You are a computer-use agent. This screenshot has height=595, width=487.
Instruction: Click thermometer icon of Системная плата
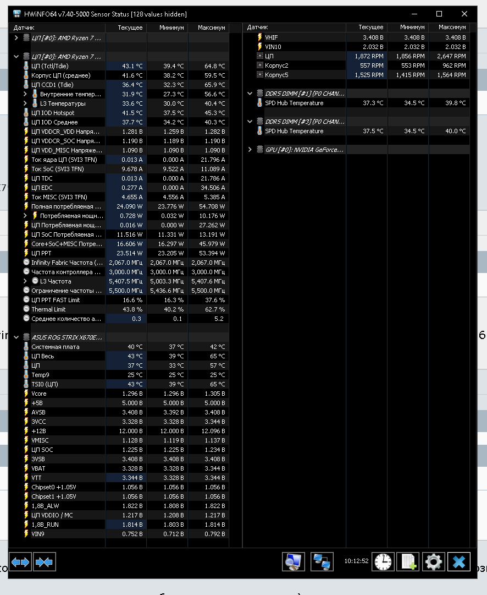click(x=26, y=346)
